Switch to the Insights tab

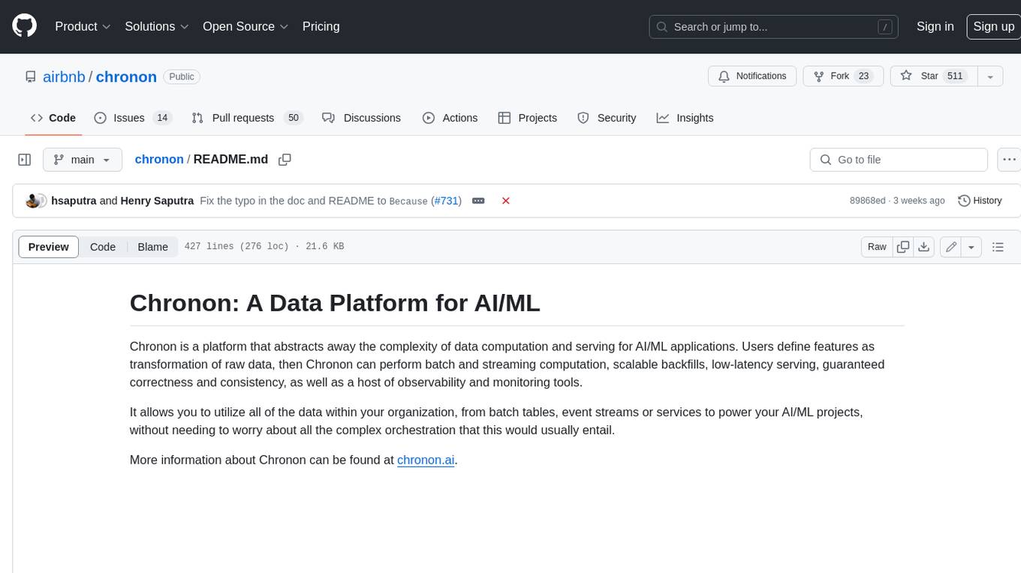click(x=685, y=118)
